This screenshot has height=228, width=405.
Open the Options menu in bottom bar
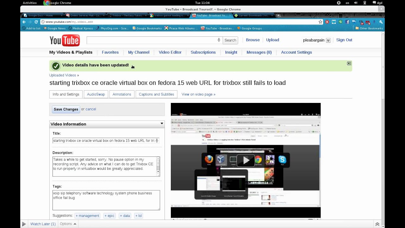[x=68, y=224]
